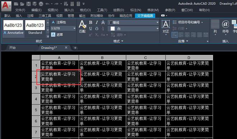Click cell C4 text in the table
This screenshot has height=139, width=237.
[x=144, y=99]
